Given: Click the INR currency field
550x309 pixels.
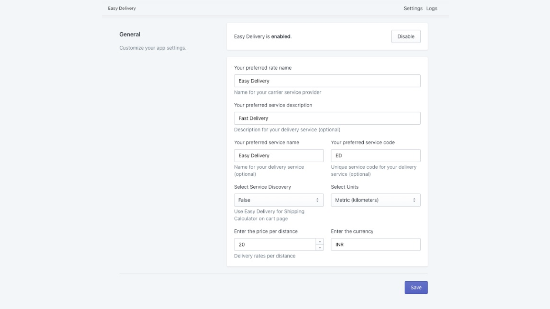Looking at the screenshot, I should pos(376,244).
